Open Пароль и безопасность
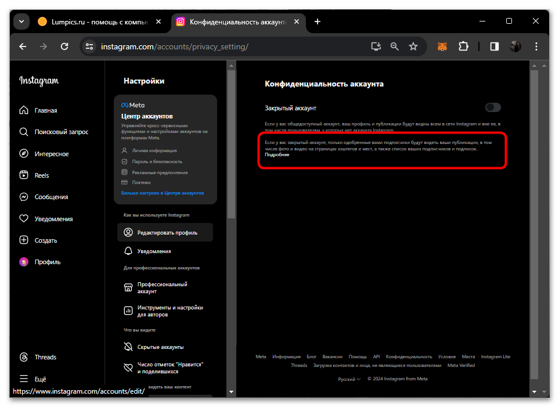Screen dimensions: 559x407 point(157,161)
